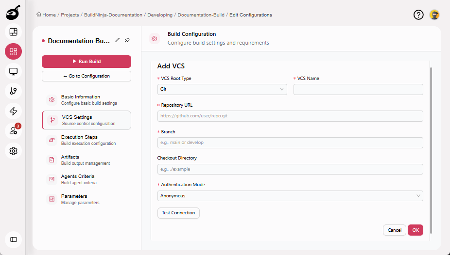This screenshot has width=450, height=255.
Task: Click Edit Configurations breadcrumb text
Action: click(x=251, y=15)
